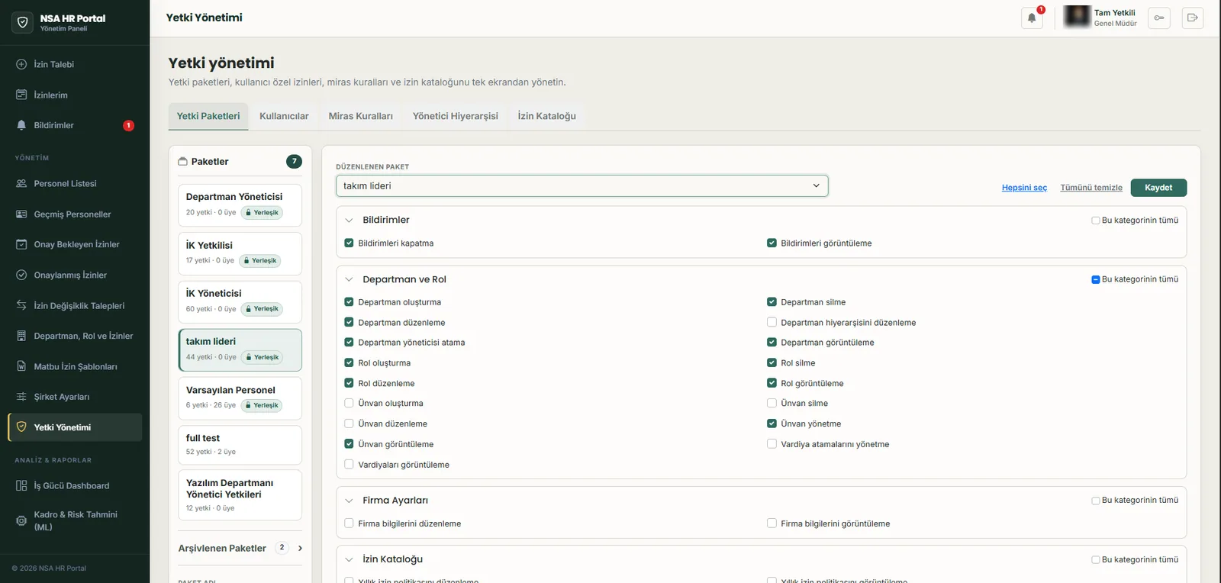Click the logout icon in header
The width and height of the screenshot is (1221, 583).
[1193, 18]
